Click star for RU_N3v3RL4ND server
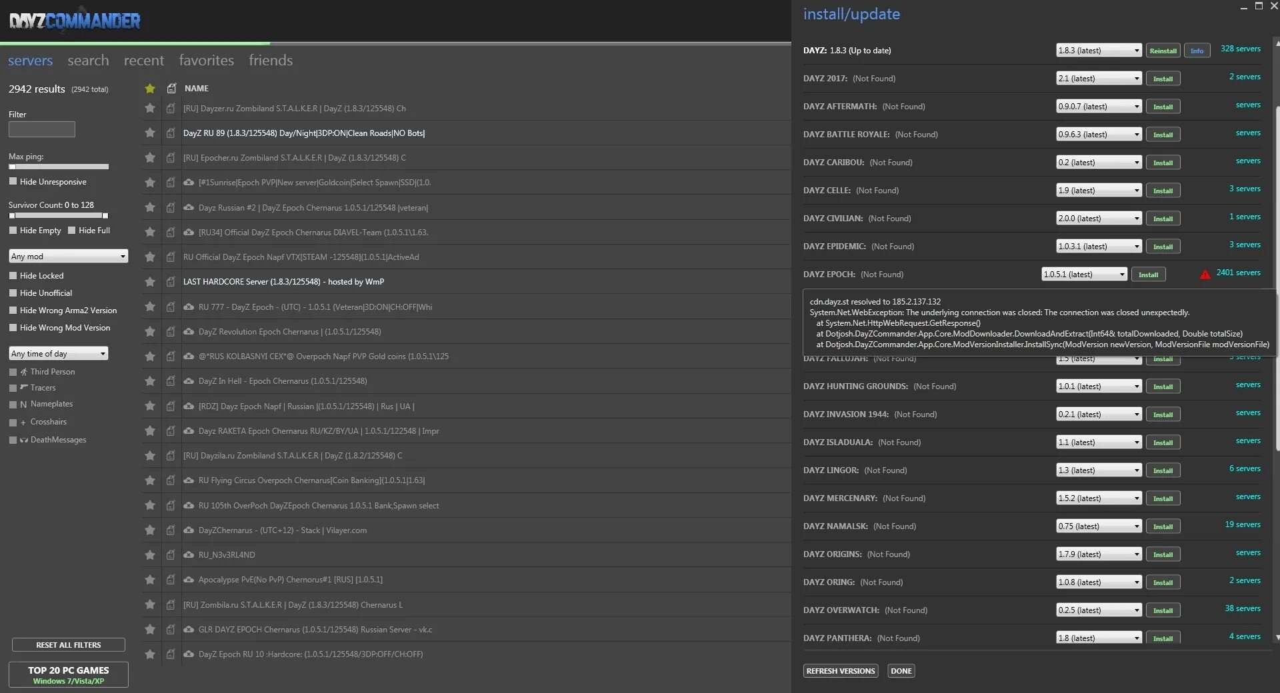This screenshot has width=1280, height=693. [x=150, y=554]
